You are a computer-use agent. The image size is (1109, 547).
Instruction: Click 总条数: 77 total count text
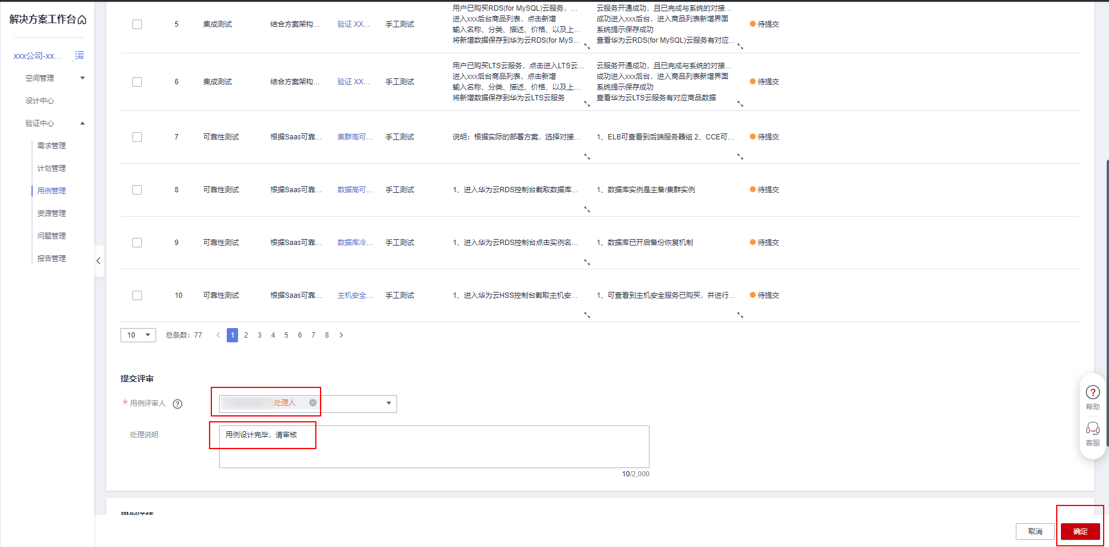(x=184, y=335)
